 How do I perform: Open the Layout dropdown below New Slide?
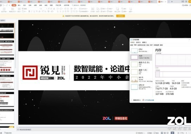click(19, 11)
